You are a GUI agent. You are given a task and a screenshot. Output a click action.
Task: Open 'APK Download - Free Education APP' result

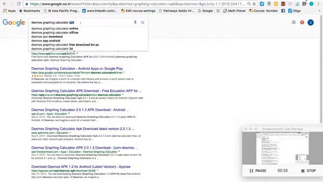click(86, 91)
